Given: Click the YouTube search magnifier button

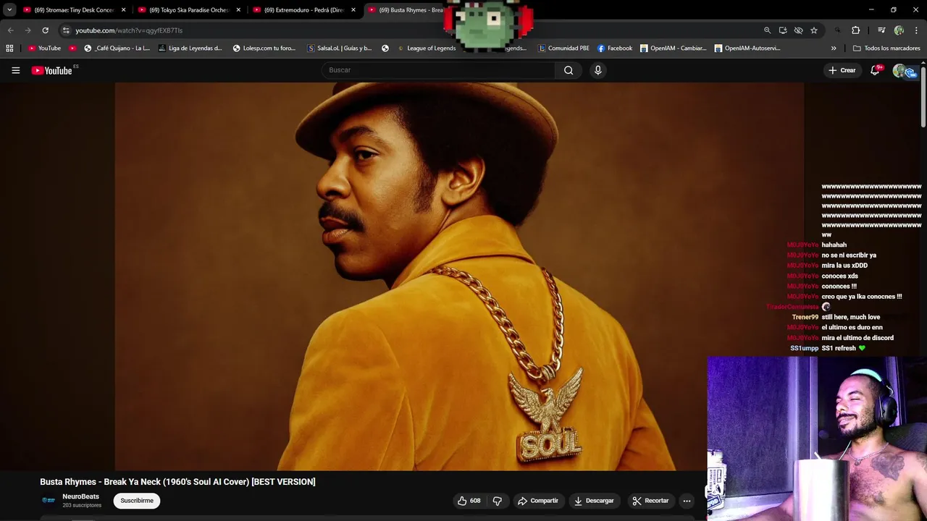Looking at the screenshot, I should 569,70.
